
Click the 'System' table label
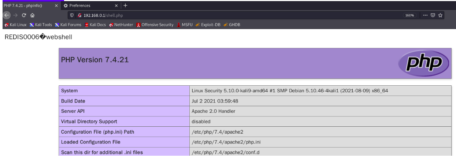point(69,90)
